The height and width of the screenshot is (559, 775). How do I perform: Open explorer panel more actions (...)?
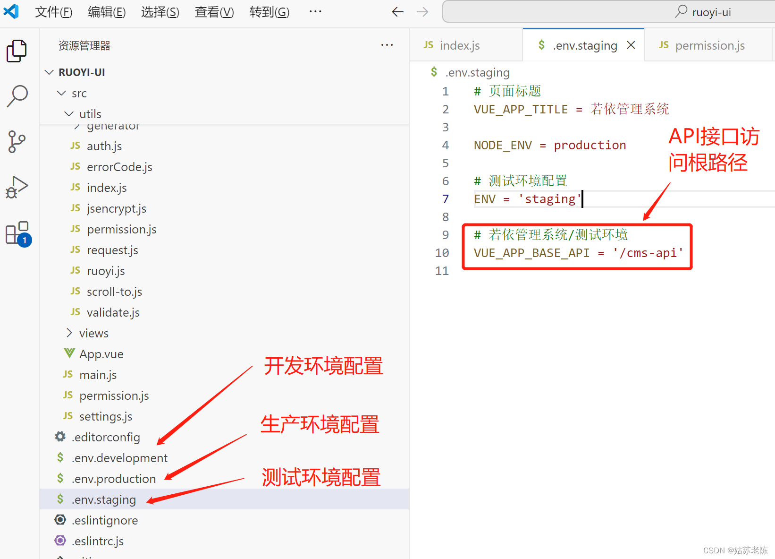(x=387, y=45)
